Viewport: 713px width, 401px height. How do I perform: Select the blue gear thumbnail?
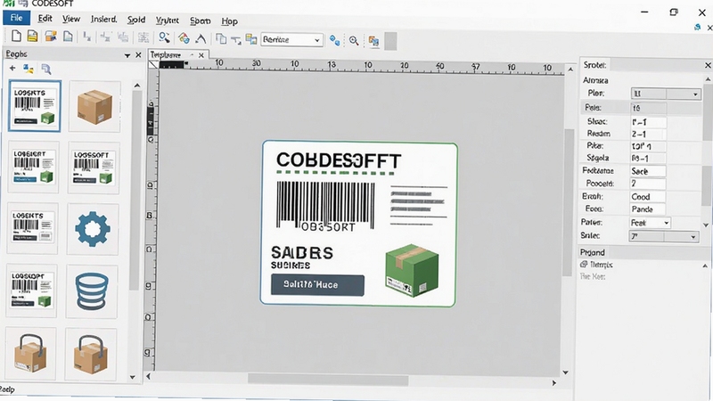click(93, 229)
